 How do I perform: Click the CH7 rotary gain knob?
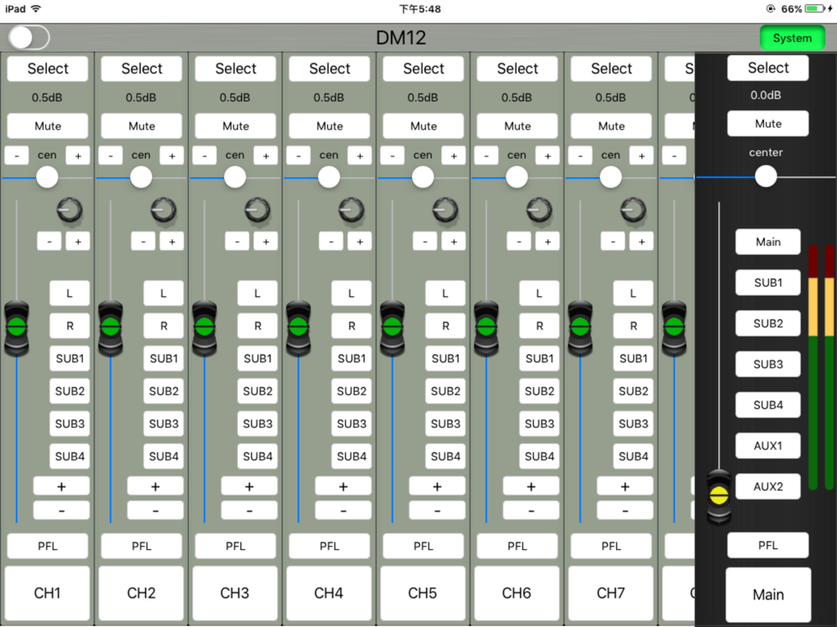click(x=633, y=210)
